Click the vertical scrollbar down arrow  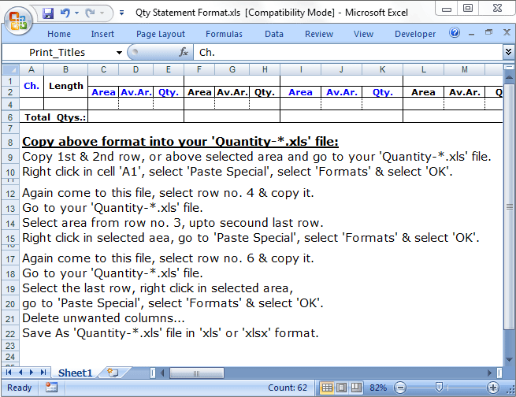tap(509, 359)
